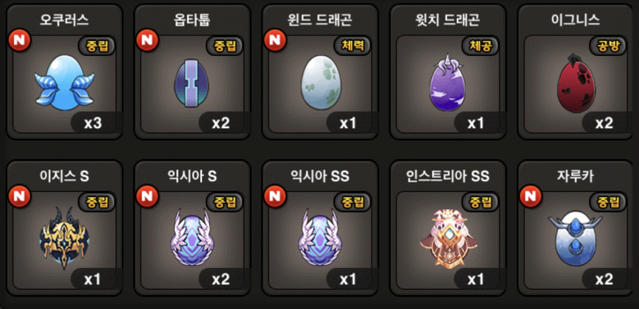Select the 익시아 SS winged egg

[x=320, y=237]
